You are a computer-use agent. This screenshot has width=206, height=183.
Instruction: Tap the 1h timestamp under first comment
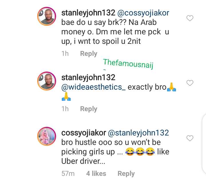pyautogui.click(x=65, y=54)
